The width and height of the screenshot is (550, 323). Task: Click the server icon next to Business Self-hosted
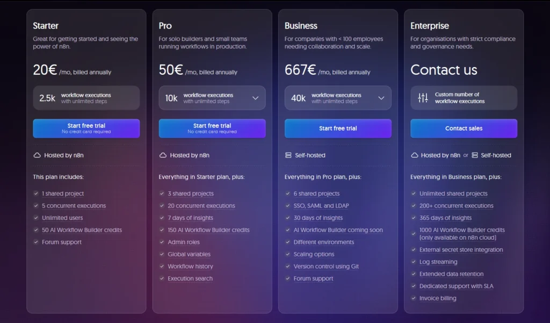288,155
